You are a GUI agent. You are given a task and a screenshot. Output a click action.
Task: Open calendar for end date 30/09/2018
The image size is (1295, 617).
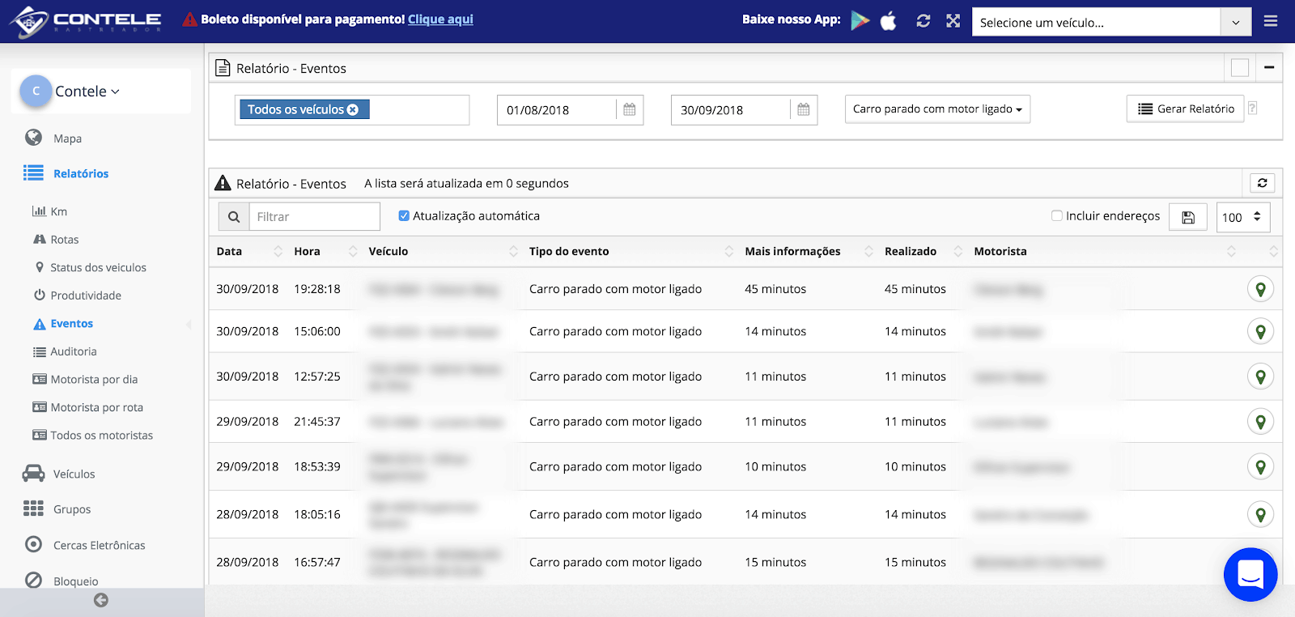click(804, 110)
